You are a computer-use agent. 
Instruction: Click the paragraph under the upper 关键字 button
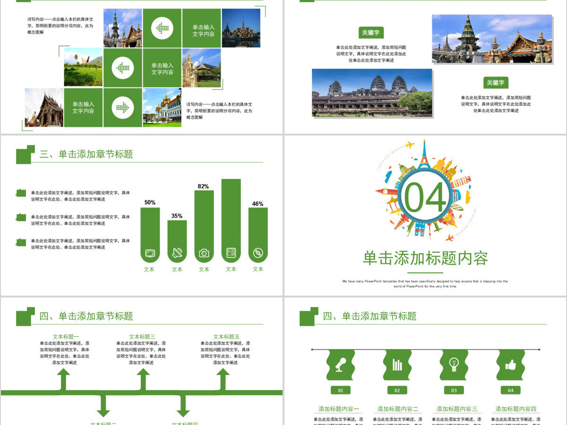[x=371, y=54]
